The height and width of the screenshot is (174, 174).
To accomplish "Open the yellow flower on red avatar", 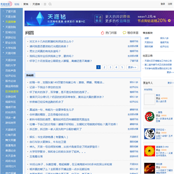I will [x=149, y=151].
